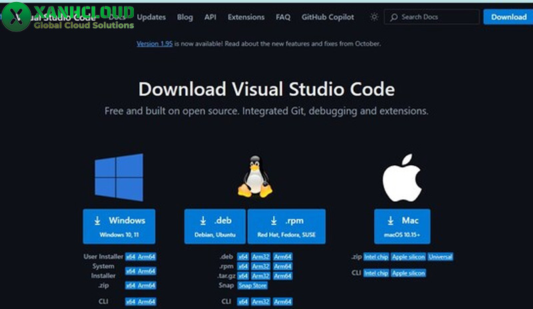Open the Updates nav item
The height and width of the screenshot is (309, 533).
point(151,17)
